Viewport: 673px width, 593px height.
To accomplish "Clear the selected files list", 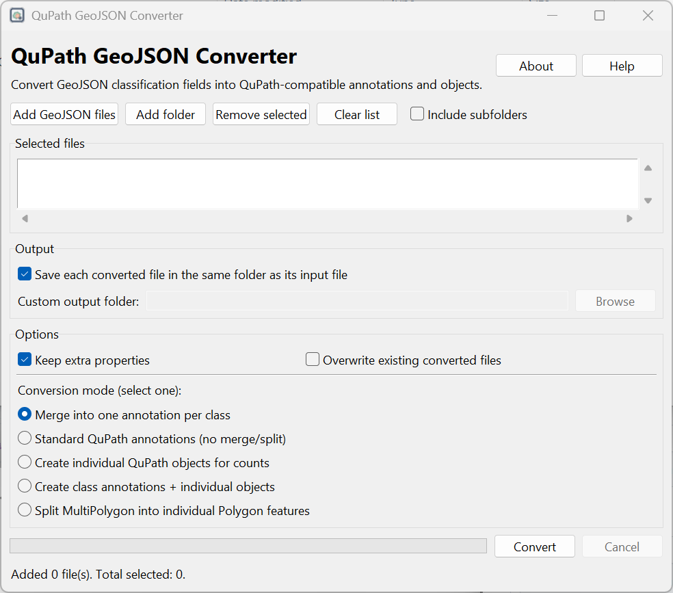I will click(356, 115).
